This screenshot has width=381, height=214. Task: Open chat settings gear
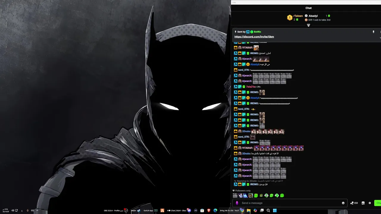pos(370,203)
